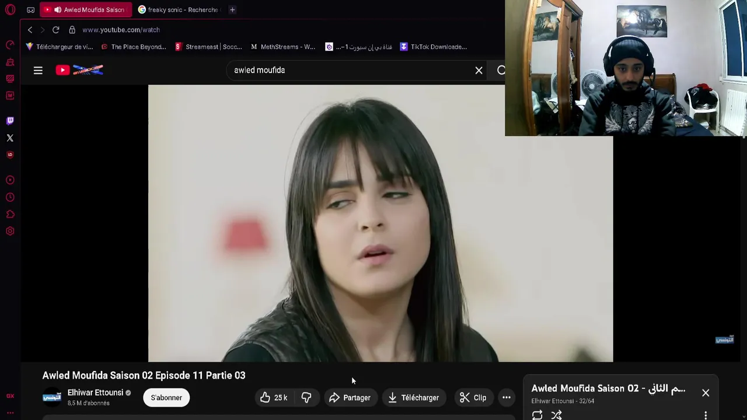Click the uBlock Origin shield icon
Image resolution: width=747 pixels, height=420 pixels.
[10, 155]
